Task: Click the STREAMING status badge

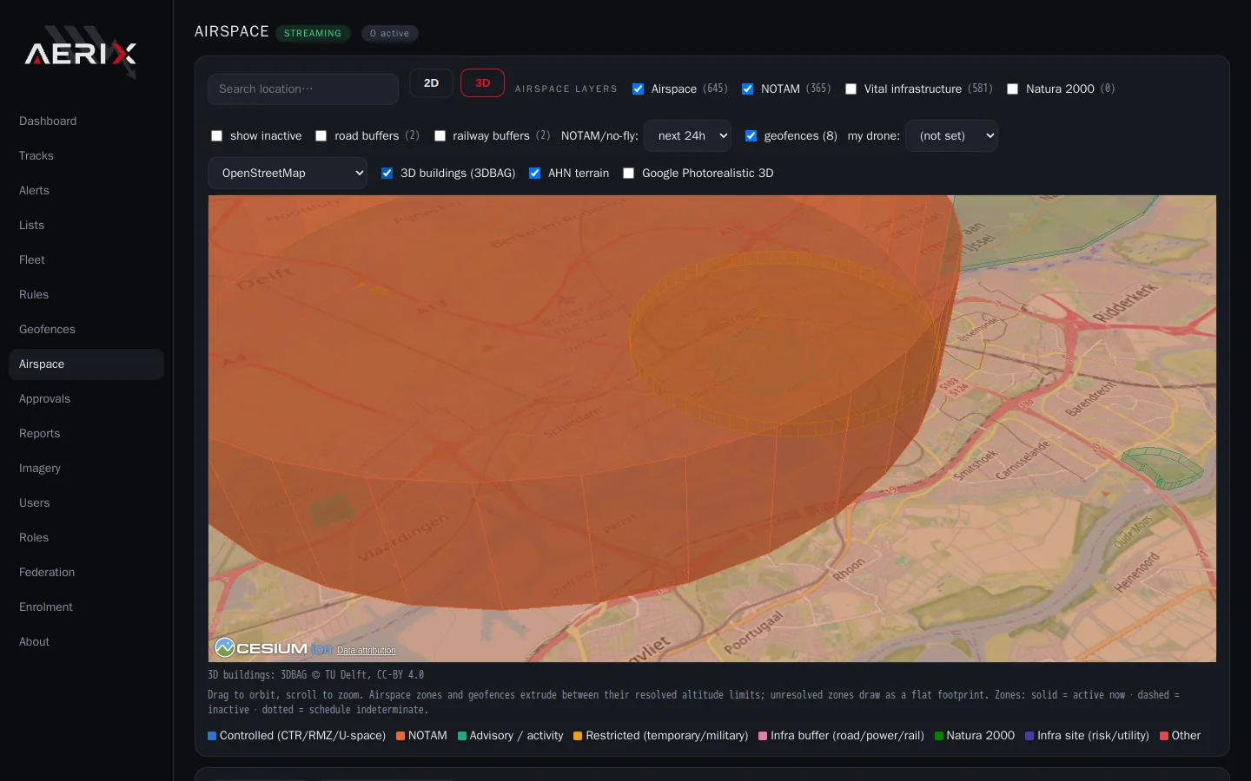Action: tap(313, 33)
